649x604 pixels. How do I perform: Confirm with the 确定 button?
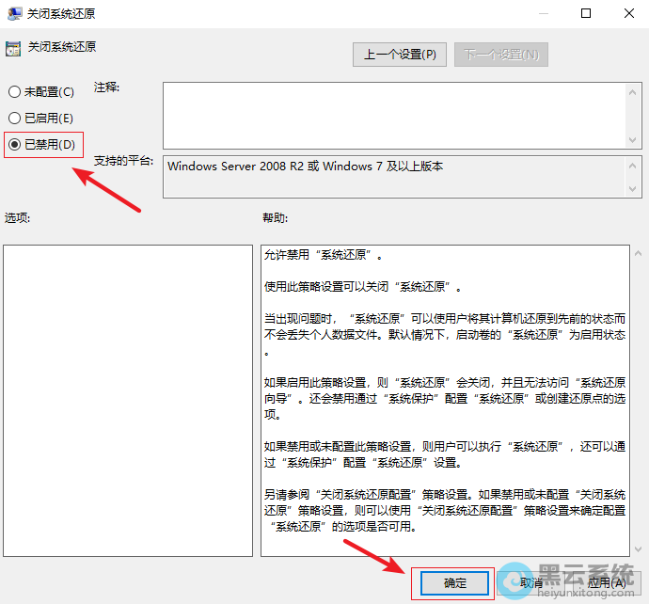pyautogui.click(x=455, y=583)
